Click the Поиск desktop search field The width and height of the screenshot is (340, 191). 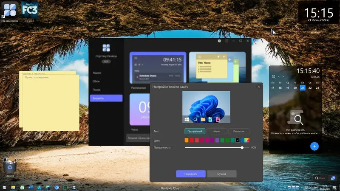321,178
